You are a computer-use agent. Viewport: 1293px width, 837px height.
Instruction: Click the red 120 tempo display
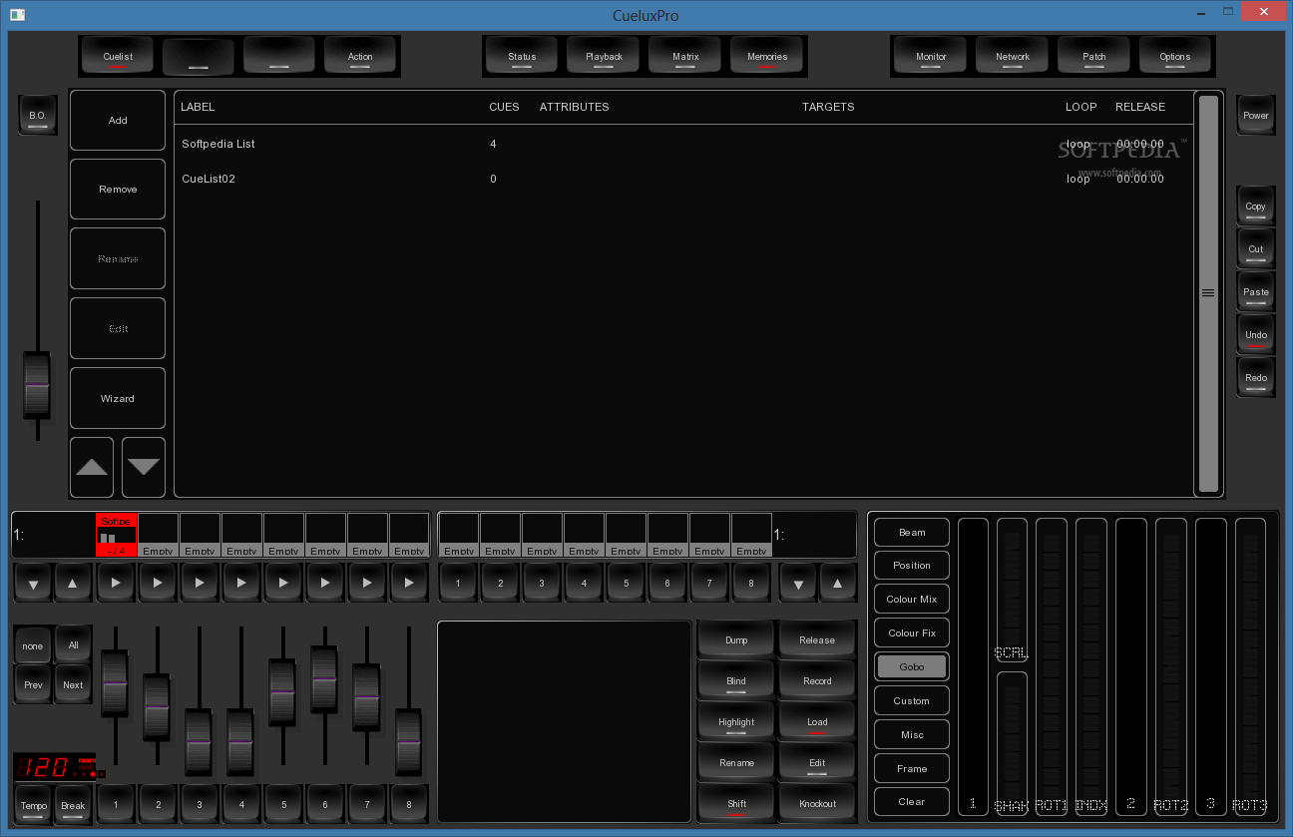point(54,767)
